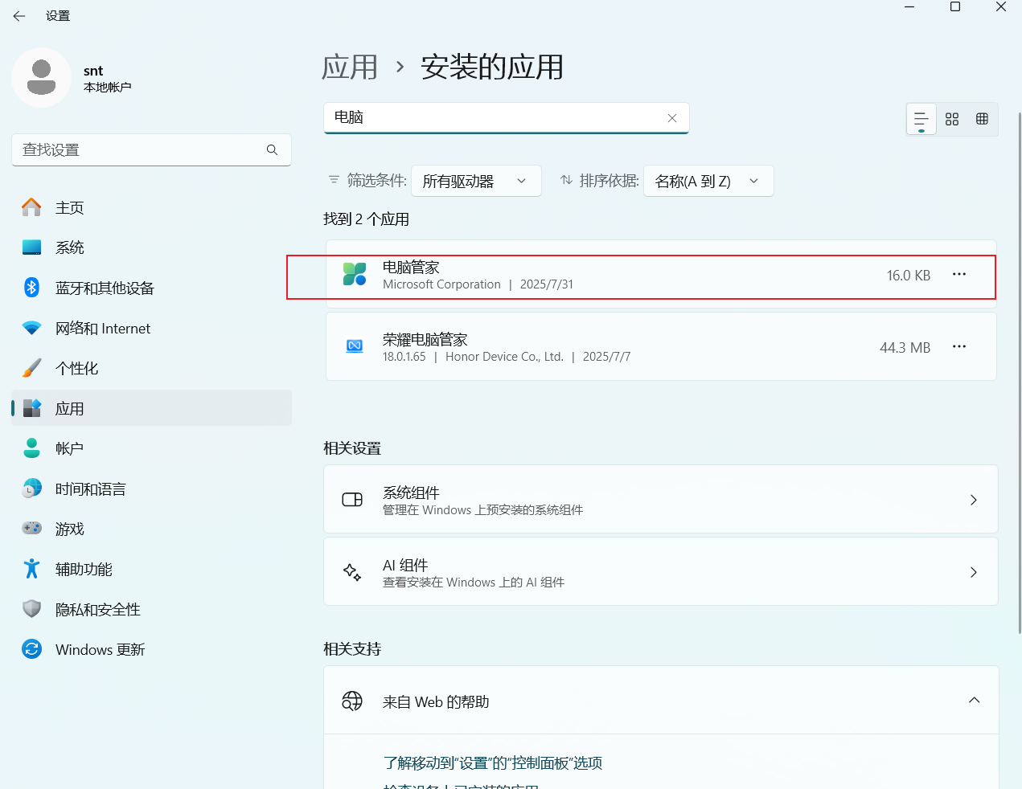Go to 游戏 settings
This screenshot has height=789, width=1022.
click(x=151, y=529)
